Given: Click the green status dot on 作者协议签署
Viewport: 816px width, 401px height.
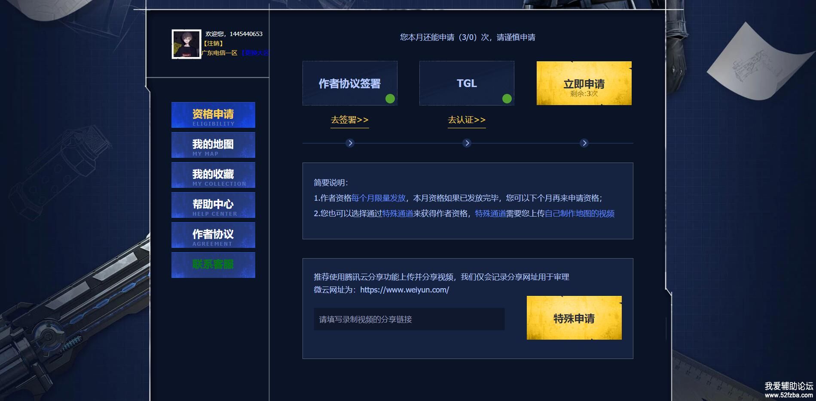Looking at the screenshot, I should point(390,99).
